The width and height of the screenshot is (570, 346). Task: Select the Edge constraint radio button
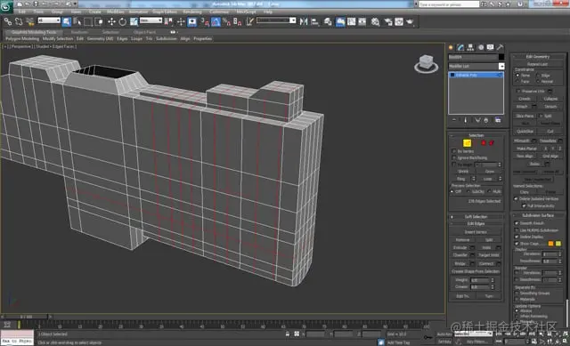coord(538,75)
